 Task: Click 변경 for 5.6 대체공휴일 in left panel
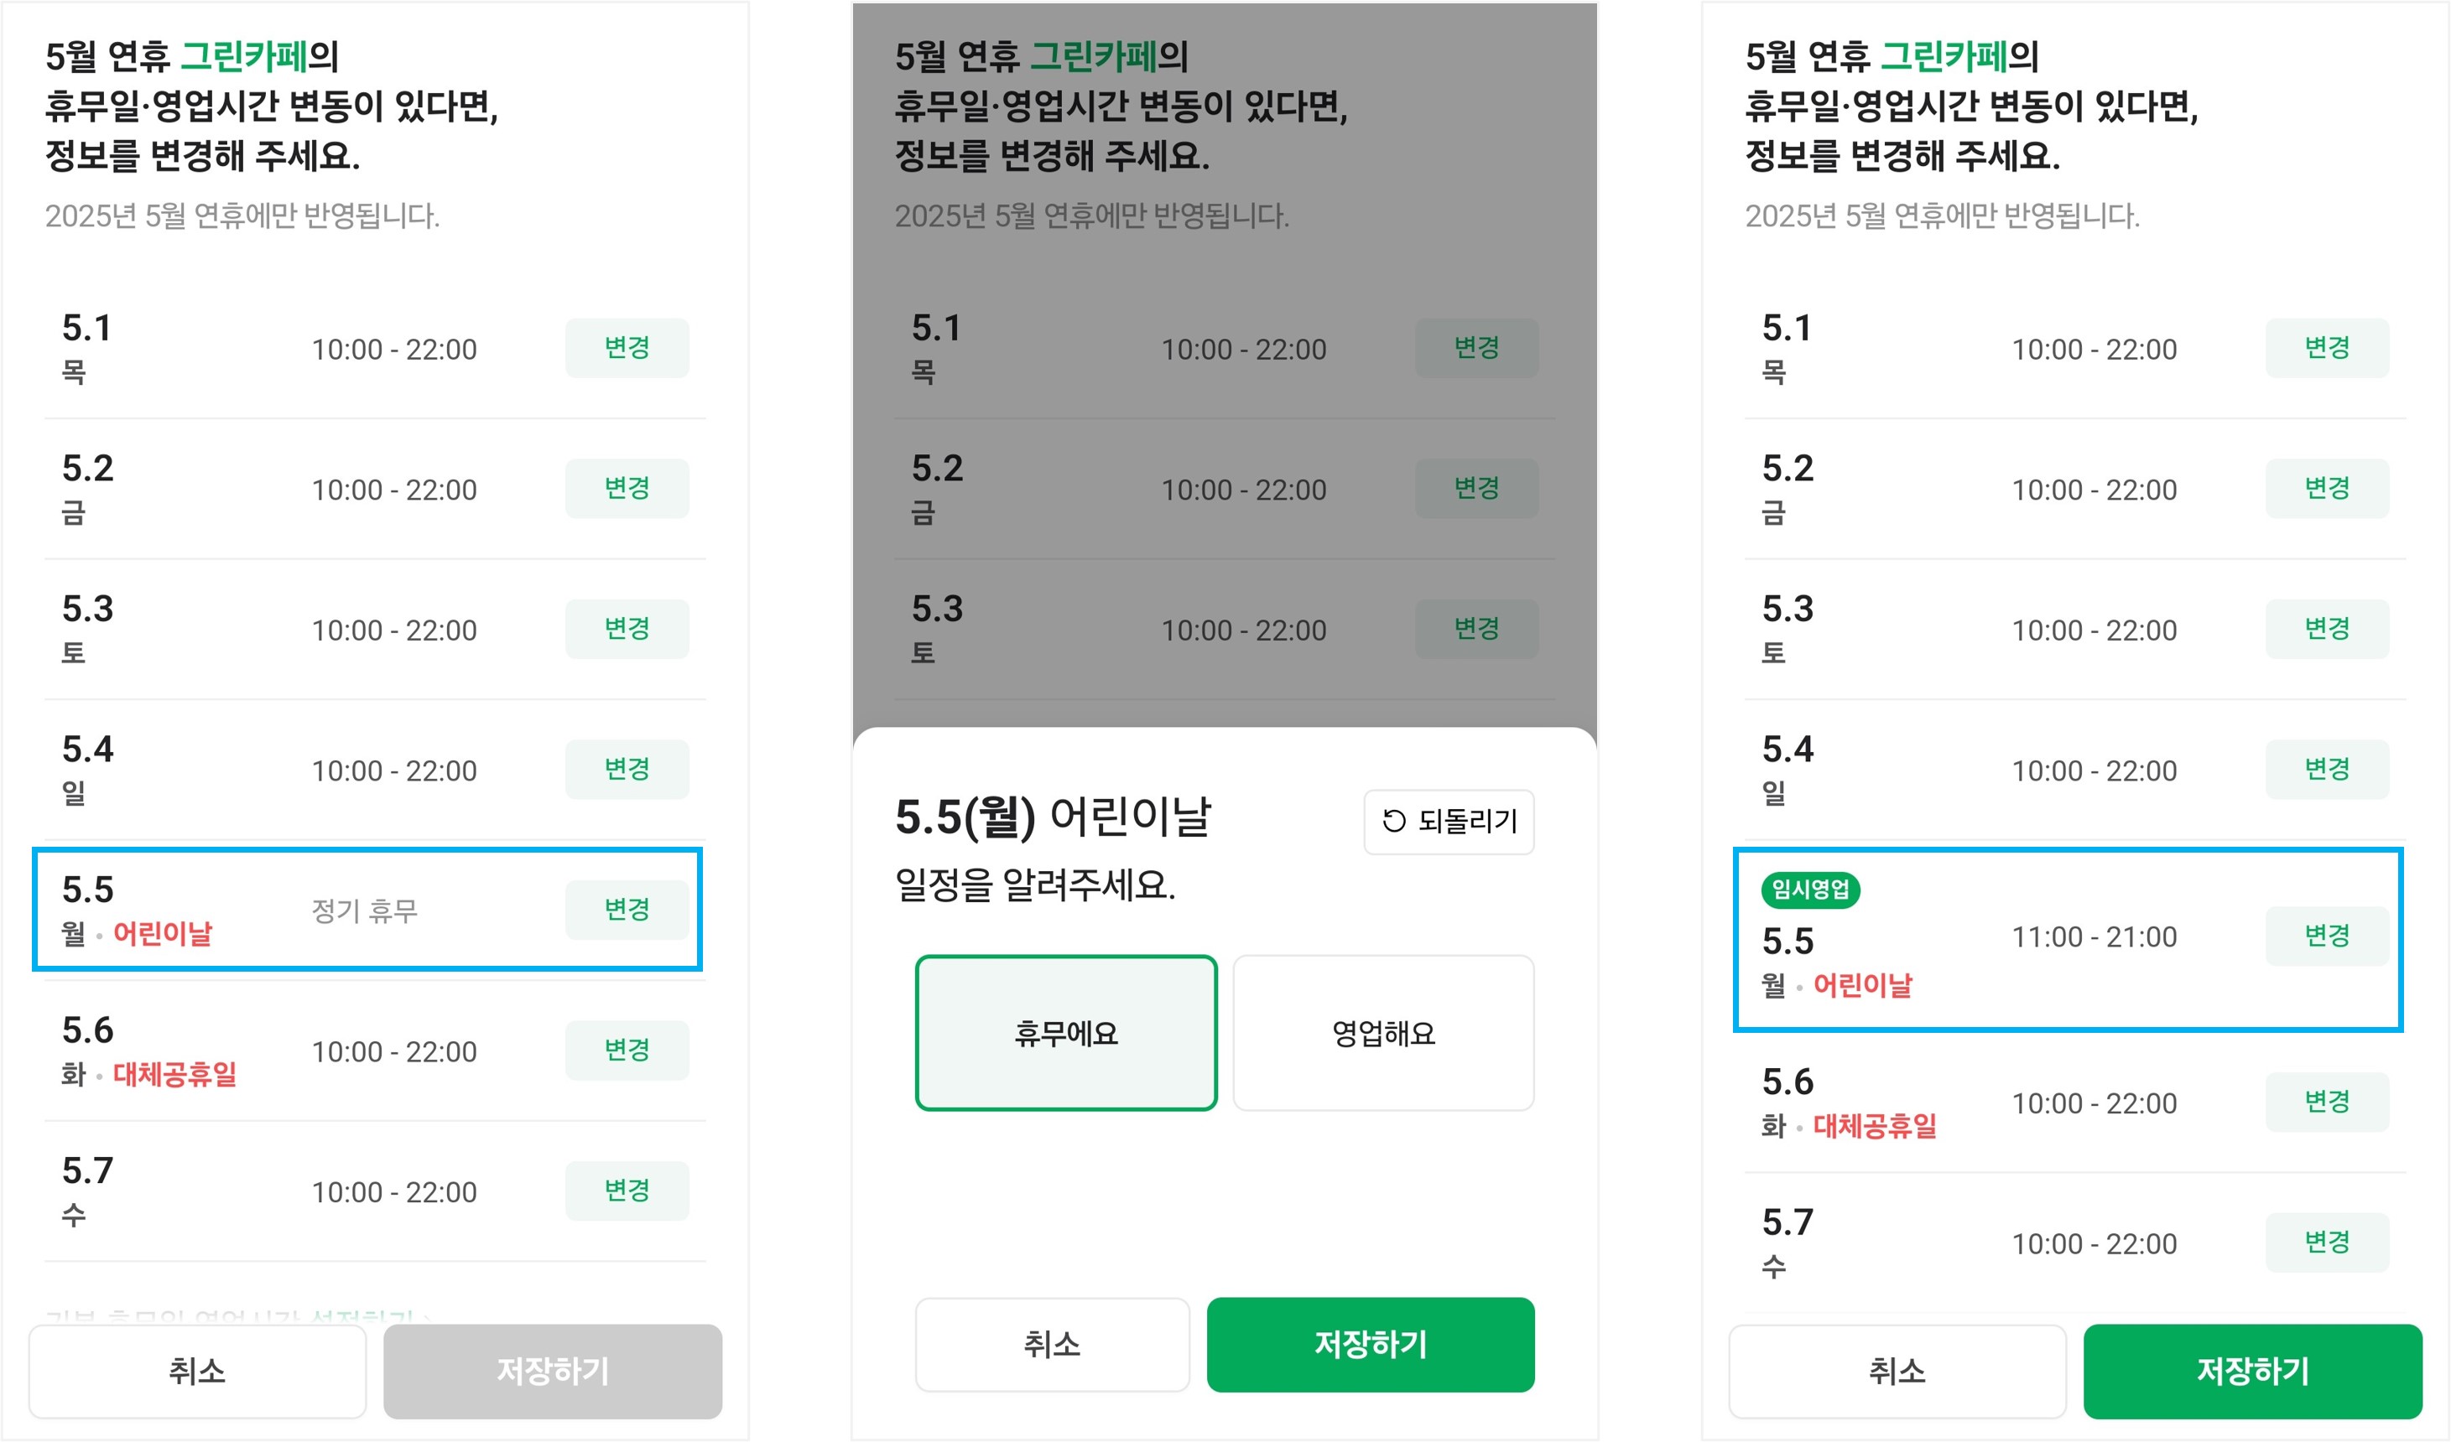point(627,1050)
